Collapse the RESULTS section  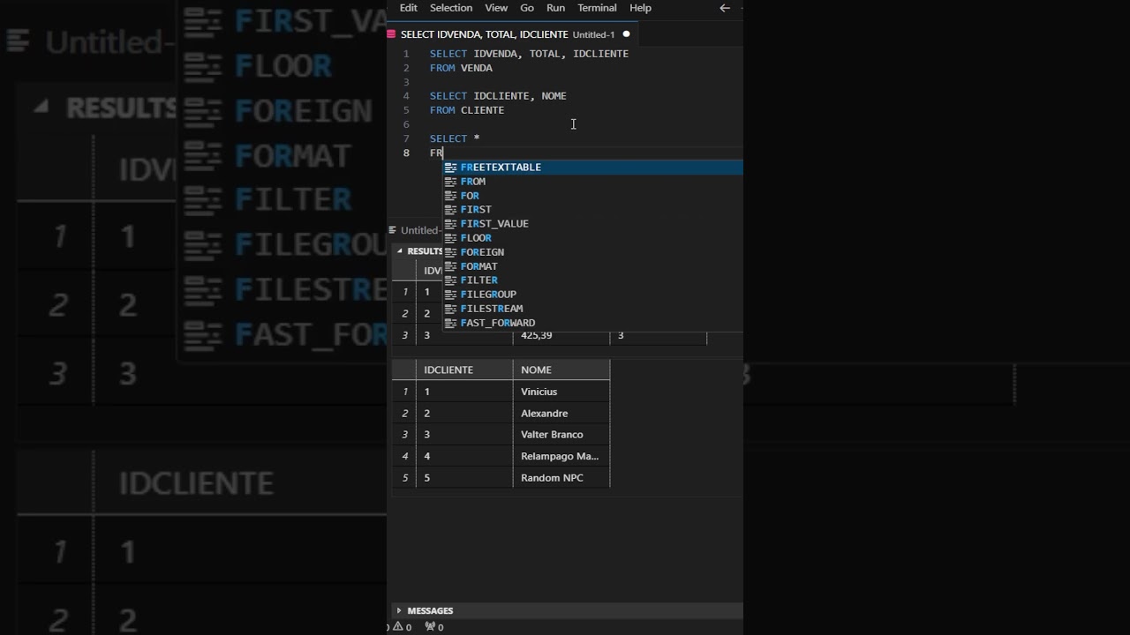(399, 251)
